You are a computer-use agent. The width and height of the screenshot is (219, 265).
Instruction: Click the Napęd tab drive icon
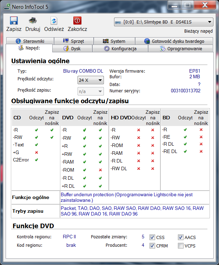(x=21, y=48)
